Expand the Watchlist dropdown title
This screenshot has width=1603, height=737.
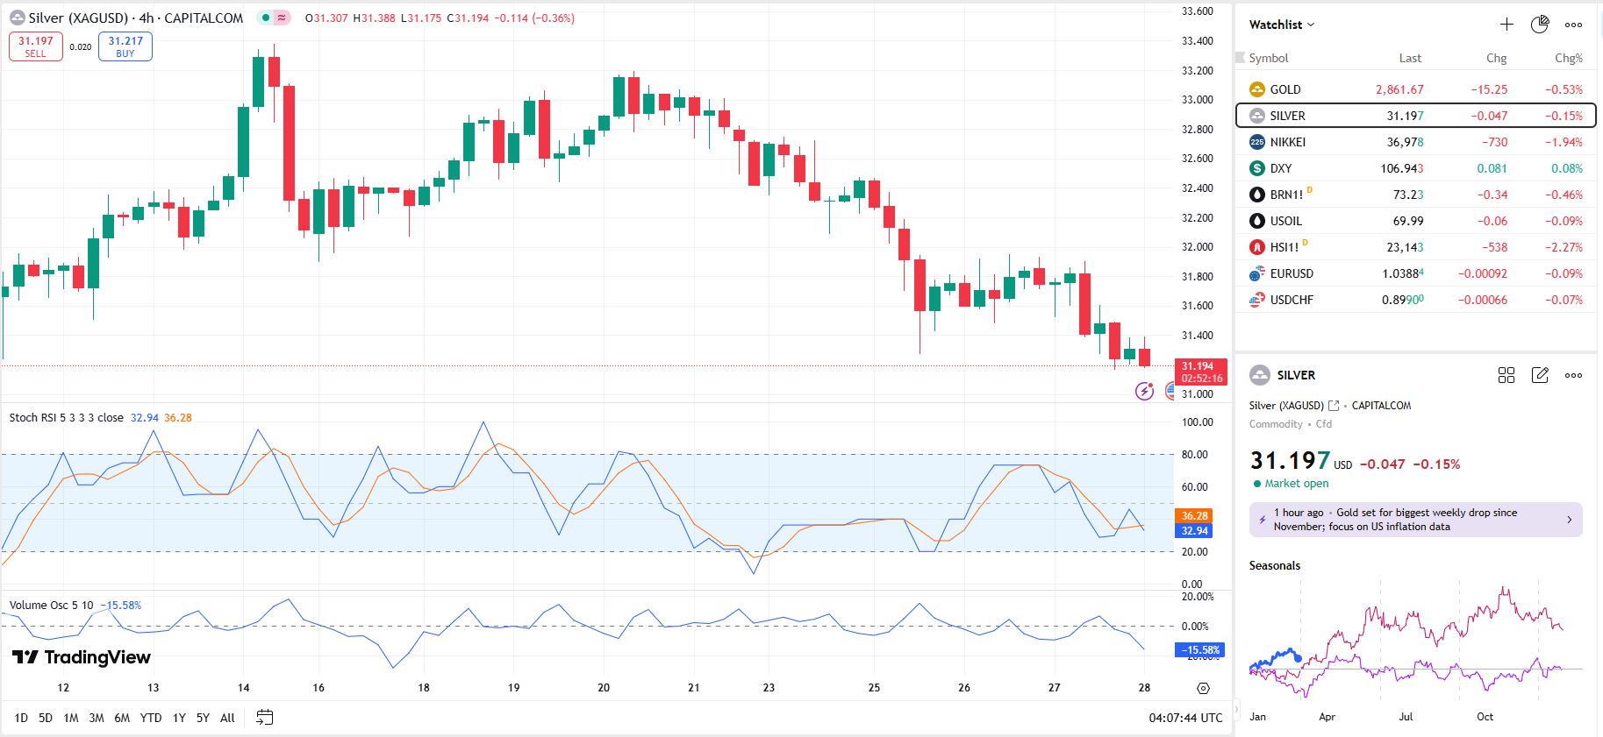1282,25
